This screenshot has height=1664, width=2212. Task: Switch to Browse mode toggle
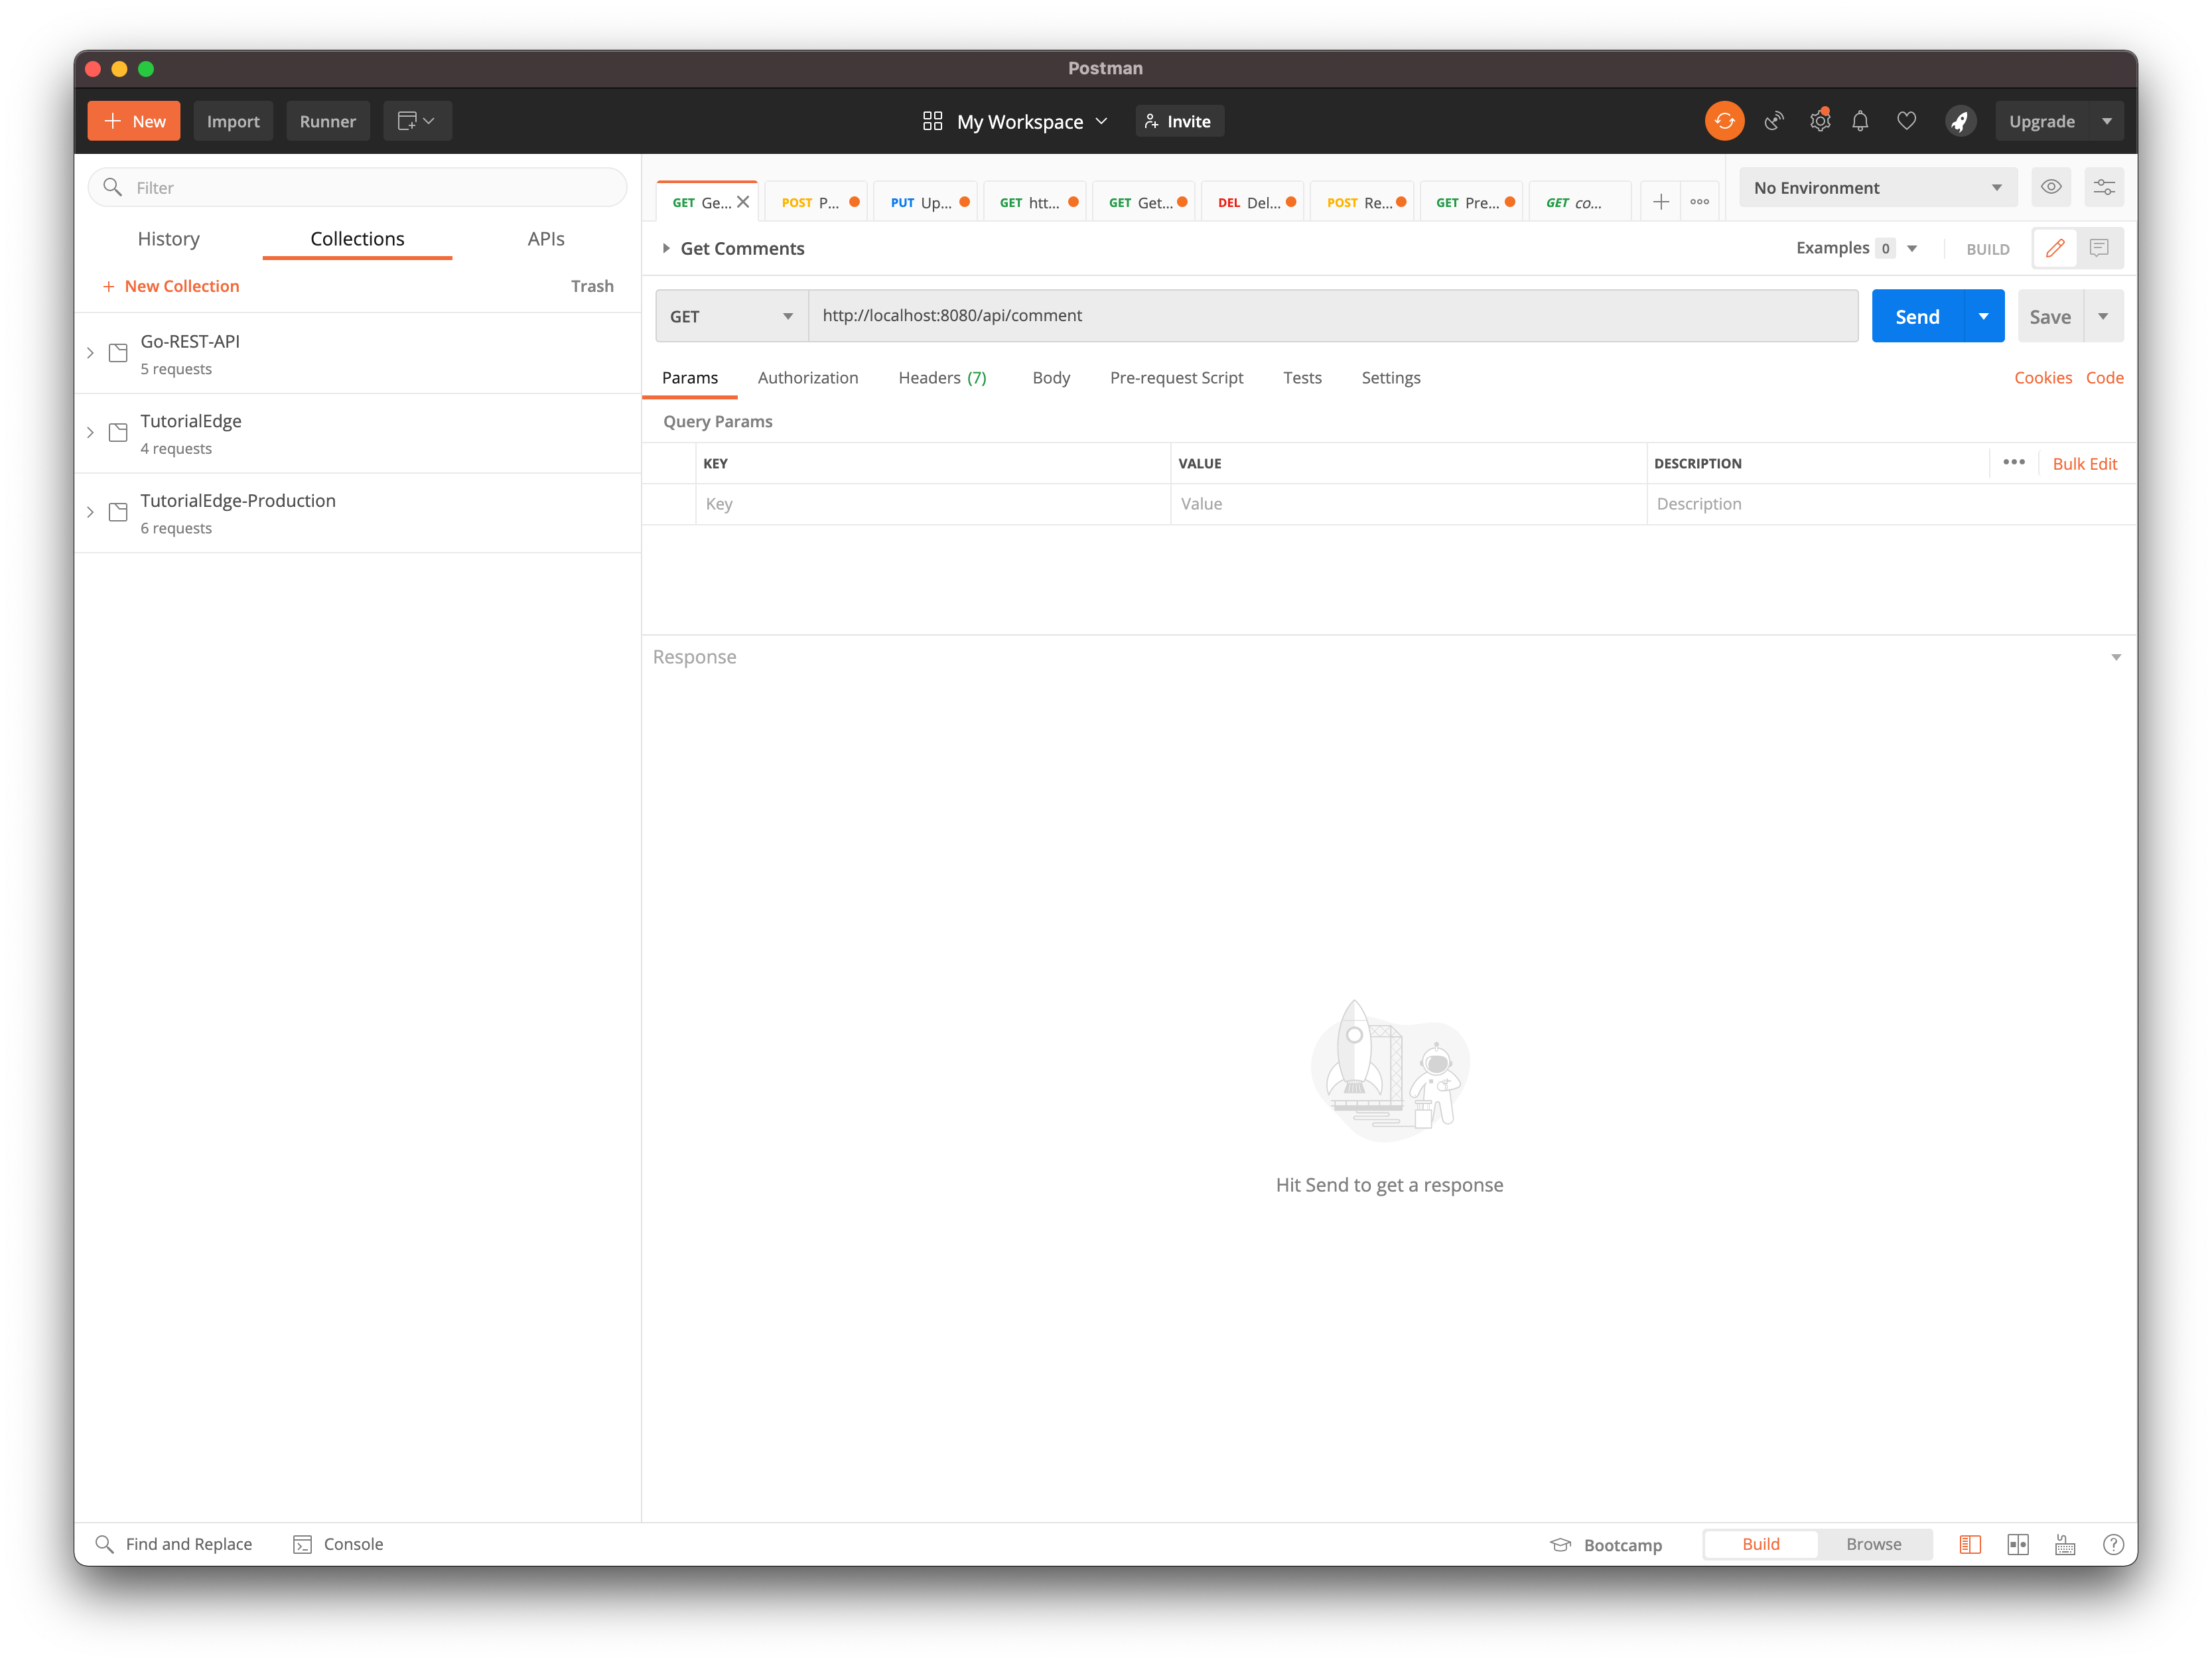1873,1544
